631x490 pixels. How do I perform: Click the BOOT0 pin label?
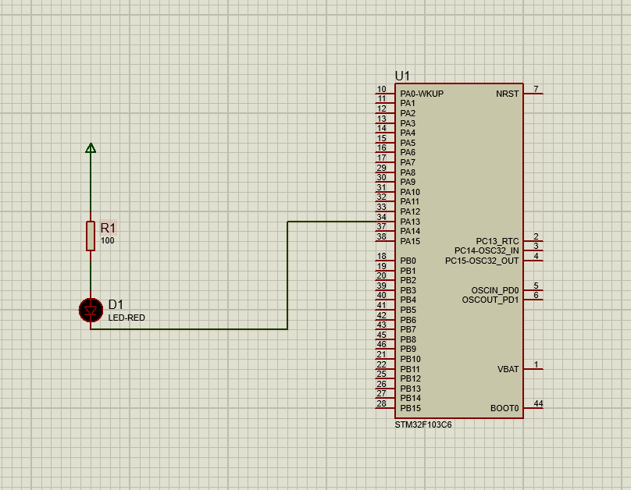[504, 408]
